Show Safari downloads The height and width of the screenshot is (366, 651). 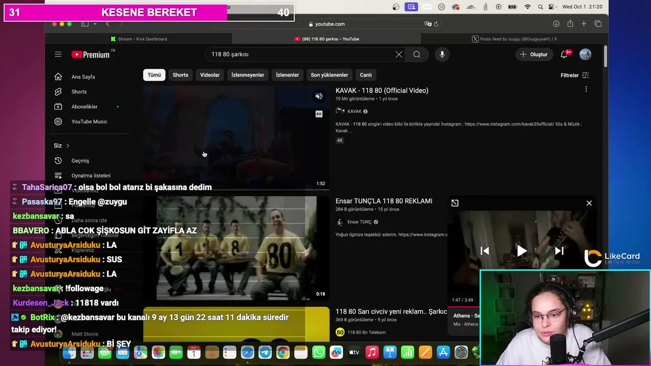coord(556,24)
